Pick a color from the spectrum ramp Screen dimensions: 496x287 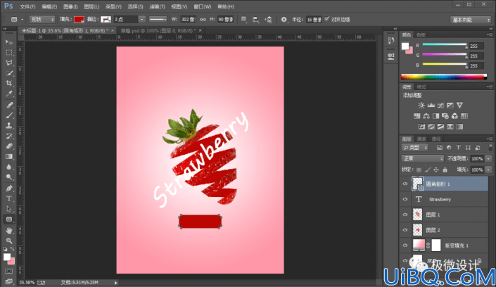444,77
